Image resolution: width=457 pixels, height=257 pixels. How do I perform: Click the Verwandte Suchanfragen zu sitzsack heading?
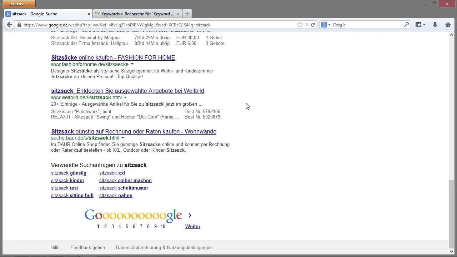[x=99, y=165]
